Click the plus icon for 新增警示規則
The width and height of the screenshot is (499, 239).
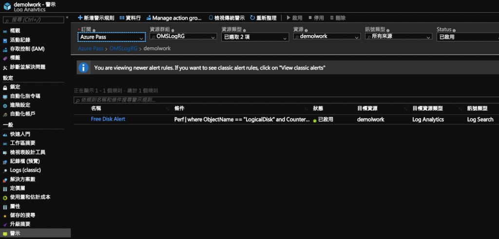pyautogui.click(x=80, y=18)
